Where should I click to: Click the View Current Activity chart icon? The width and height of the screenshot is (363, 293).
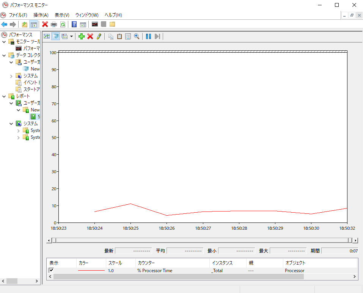[46, 36]
